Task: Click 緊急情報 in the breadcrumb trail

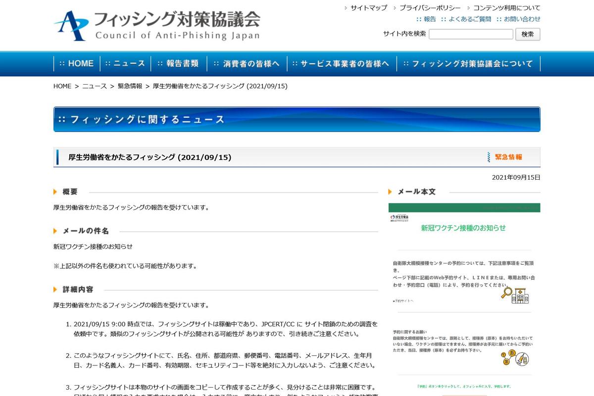Action: tap(130, 86)
